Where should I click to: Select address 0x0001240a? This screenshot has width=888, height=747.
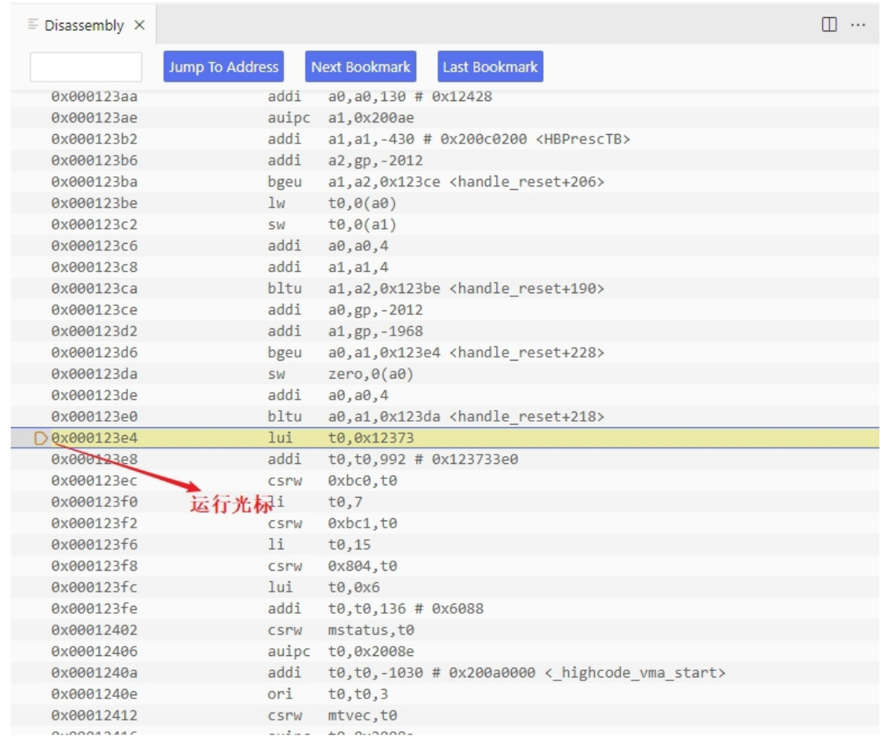pos(95,673)
